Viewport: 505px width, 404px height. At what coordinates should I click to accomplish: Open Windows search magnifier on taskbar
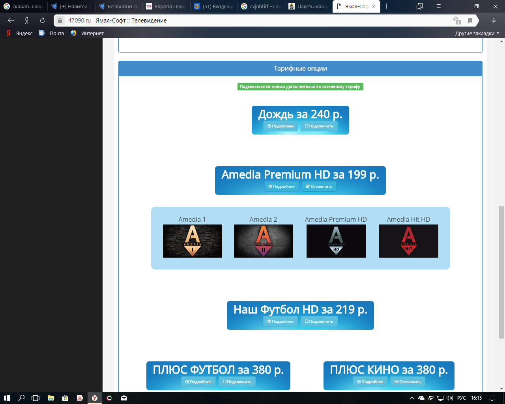(x=21, y=398)
